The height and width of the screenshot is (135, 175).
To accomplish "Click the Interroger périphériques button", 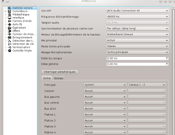I will coord(60,72).
